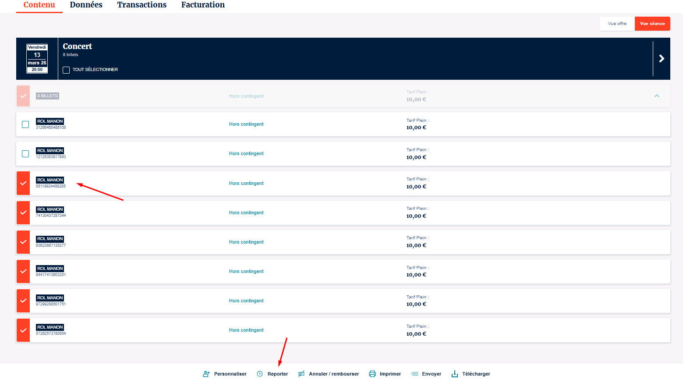Click the Reporter clock icon
Screen dimensions: 683x383
coord(260,374)
